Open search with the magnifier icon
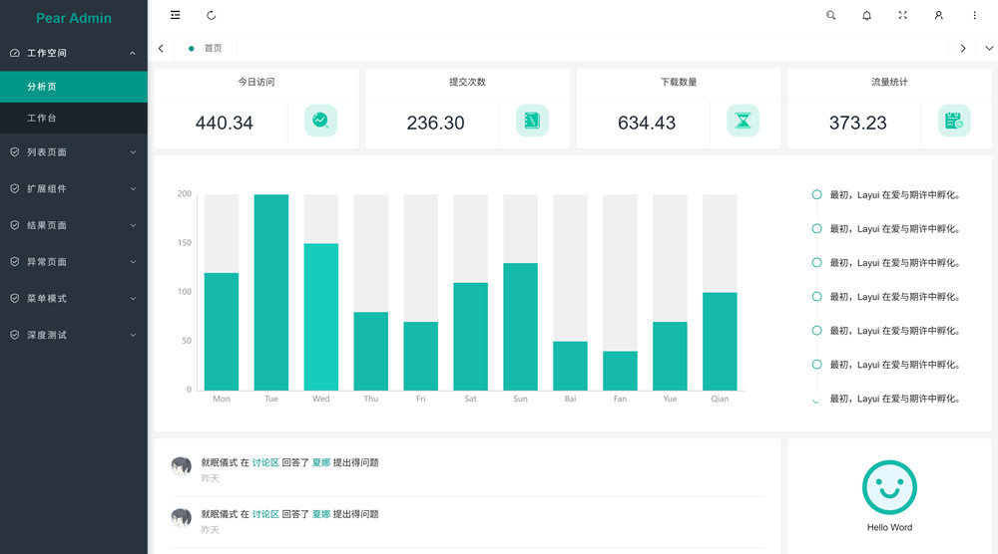Viewport: 998px width, 554px height. pyautogui.click(x=831, y=16)
